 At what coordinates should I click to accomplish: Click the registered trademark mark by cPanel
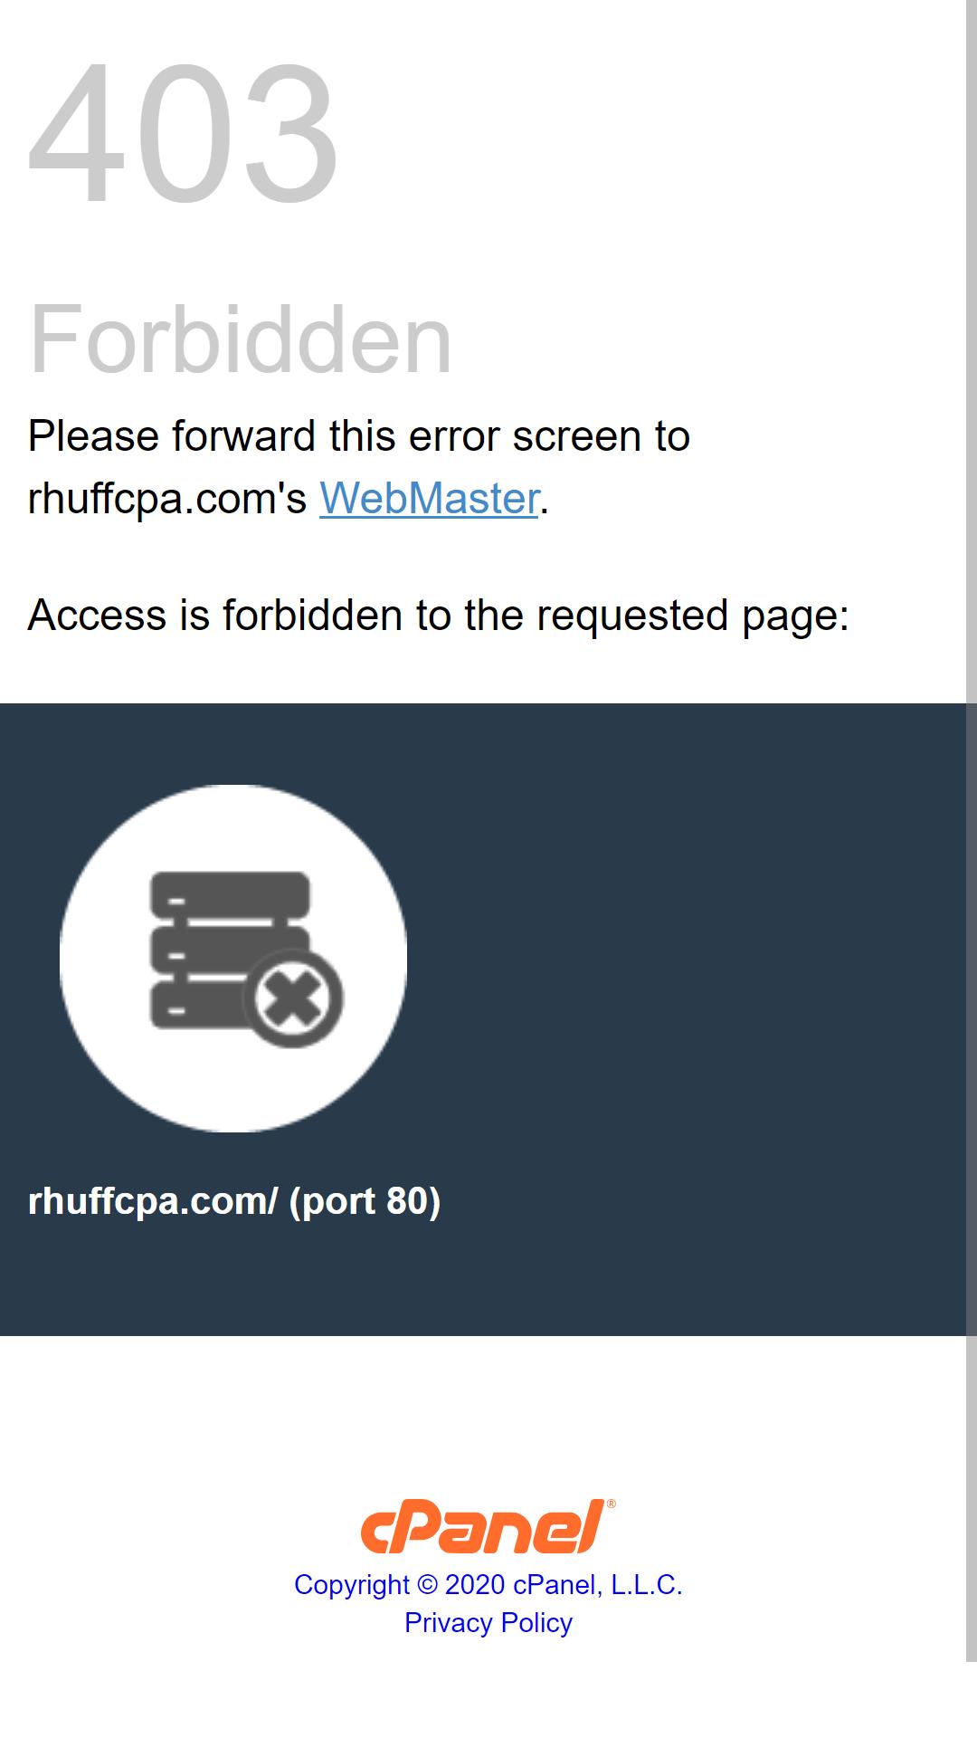[612, 1504]
